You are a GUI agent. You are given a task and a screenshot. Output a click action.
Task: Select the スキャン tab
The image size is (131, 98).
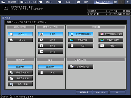click(x=103, y=2)
